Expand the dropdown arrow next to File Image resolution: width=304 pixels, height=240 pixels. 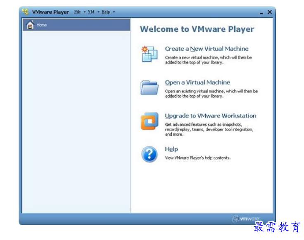(x=85, y=12)
